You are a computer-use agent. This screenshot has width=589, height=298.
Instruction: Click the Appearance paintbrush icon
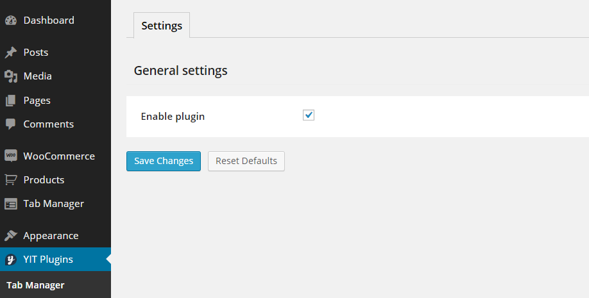(10, 236)
